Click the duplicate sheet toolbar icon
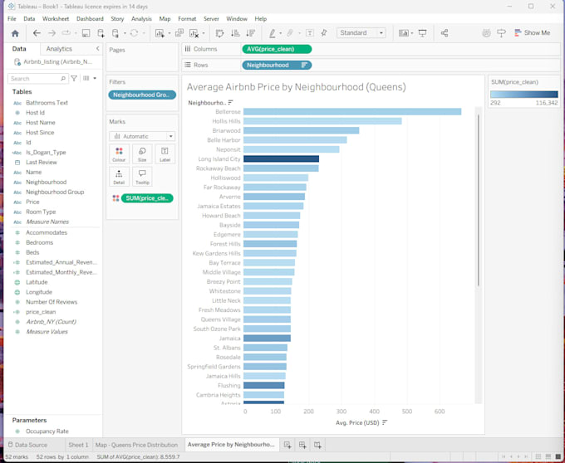The width and height of the screenshot is (565, 463). [x=179, y=33]
